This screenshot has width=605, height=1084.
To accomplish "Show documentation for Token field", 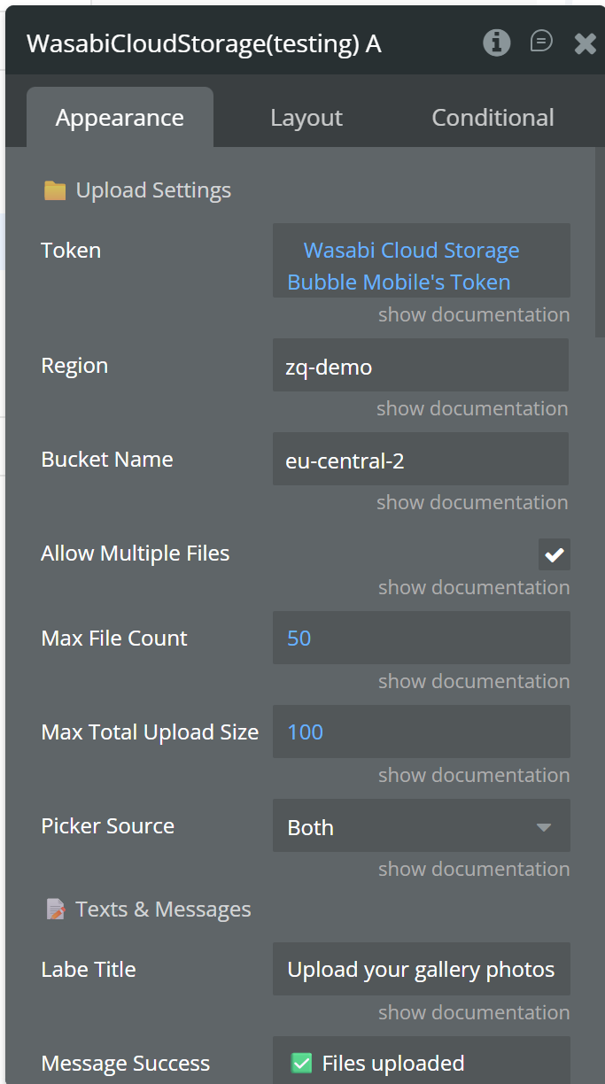I will pos(474,314).
